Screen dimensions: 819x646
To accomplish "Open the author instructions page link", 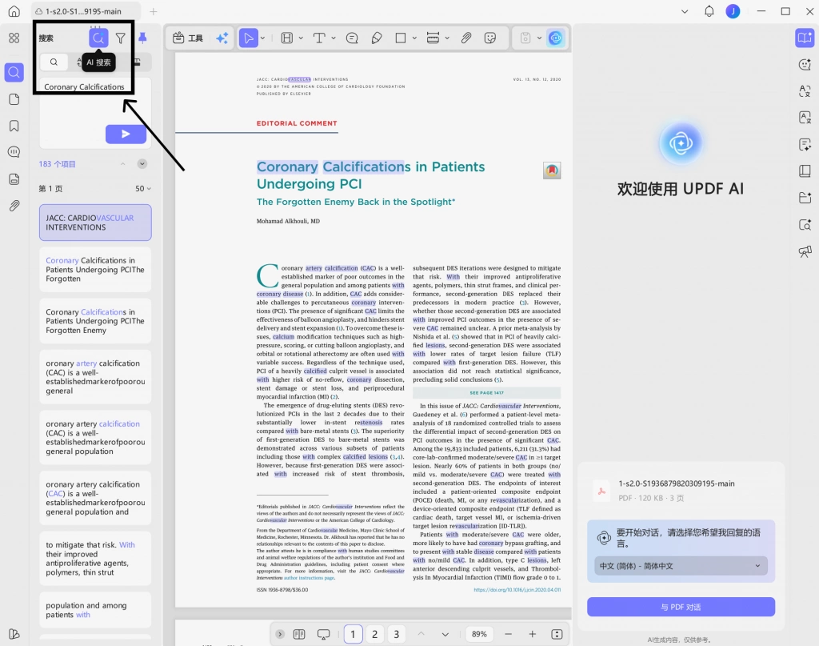I will click(x=309, y=578).
